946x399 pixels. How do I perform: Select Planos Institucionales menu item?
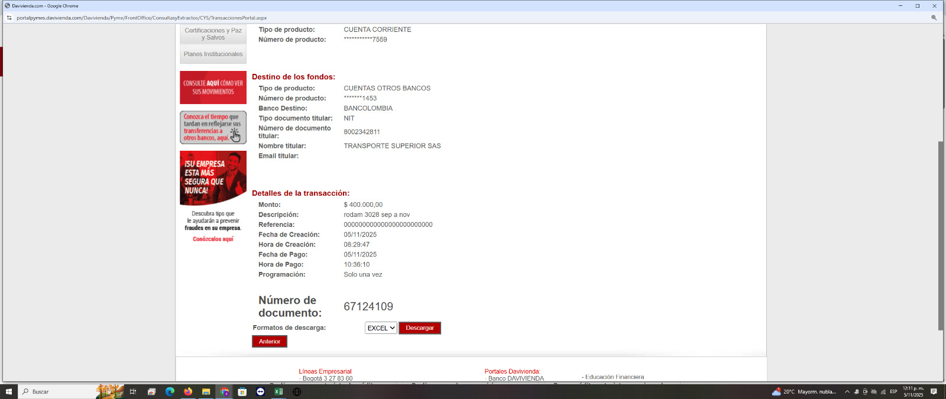point(213,54)
